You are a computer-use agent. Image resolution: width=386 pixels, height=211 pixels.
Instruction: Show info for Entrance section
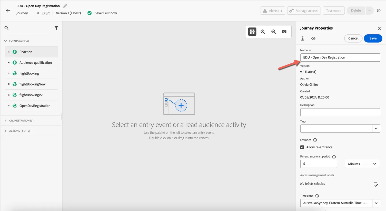point(315,140)
